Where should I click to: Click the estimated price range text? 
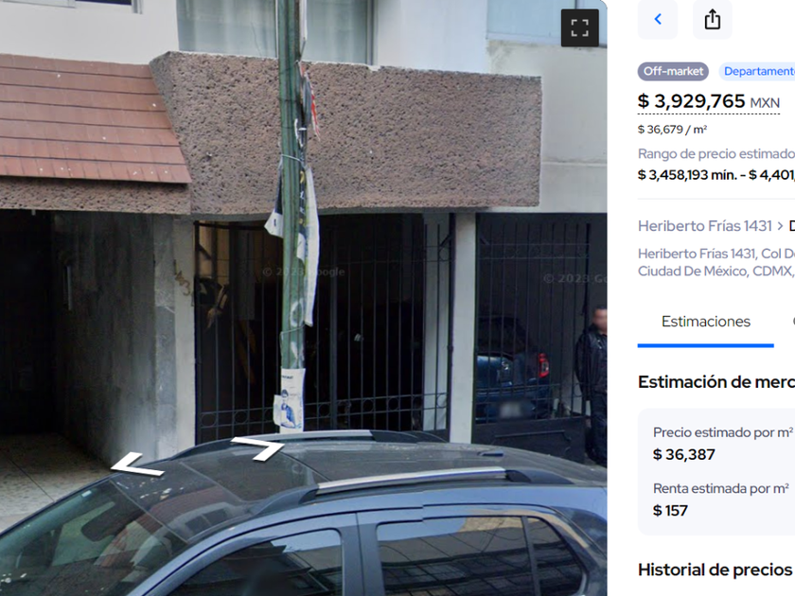click(716, 175)
